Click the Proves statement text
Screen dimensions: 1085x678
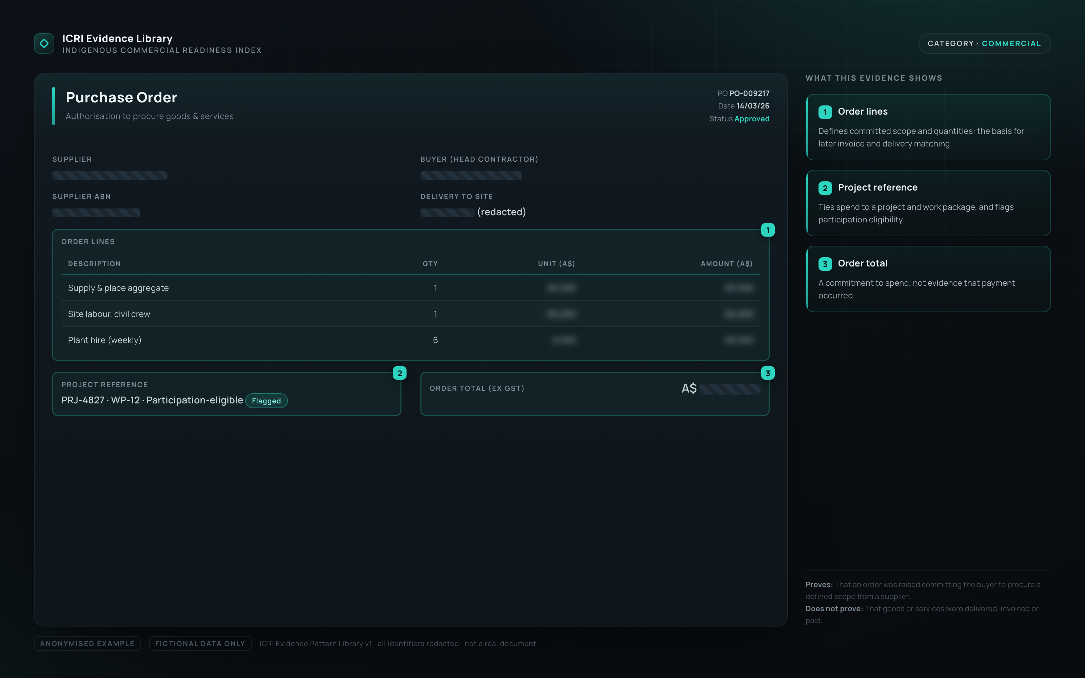[x=923, y=590]
